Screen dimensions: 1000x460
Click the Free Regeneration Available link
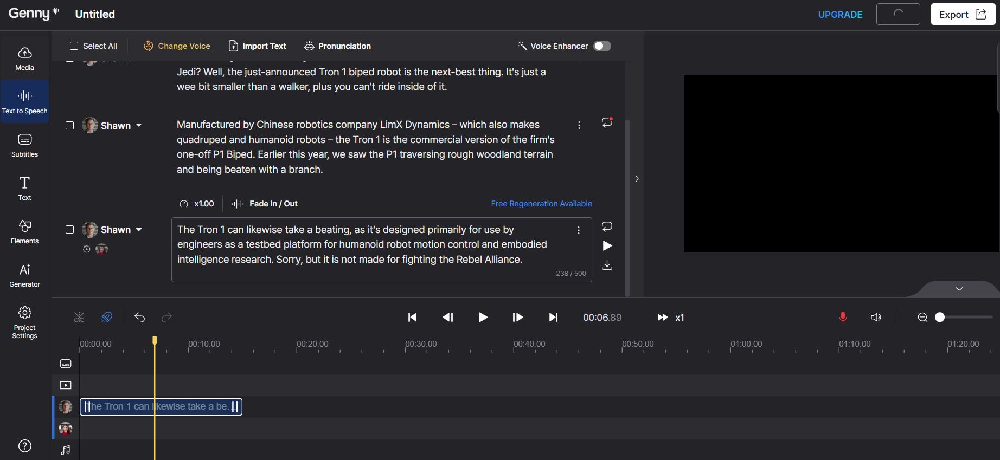click(541, 204)
